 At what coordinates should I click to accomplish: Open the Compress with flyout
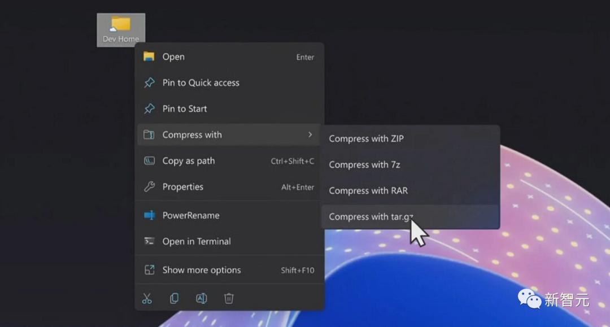192,135
